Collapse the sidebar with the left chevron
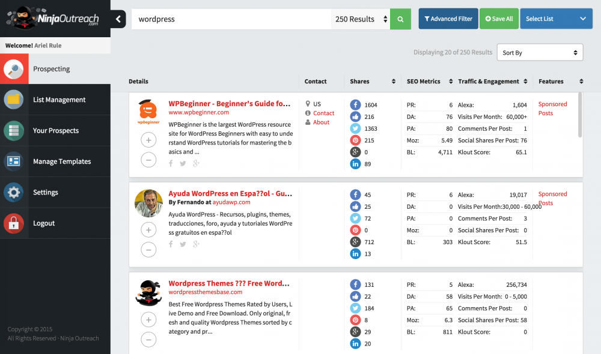 [118, 19]
